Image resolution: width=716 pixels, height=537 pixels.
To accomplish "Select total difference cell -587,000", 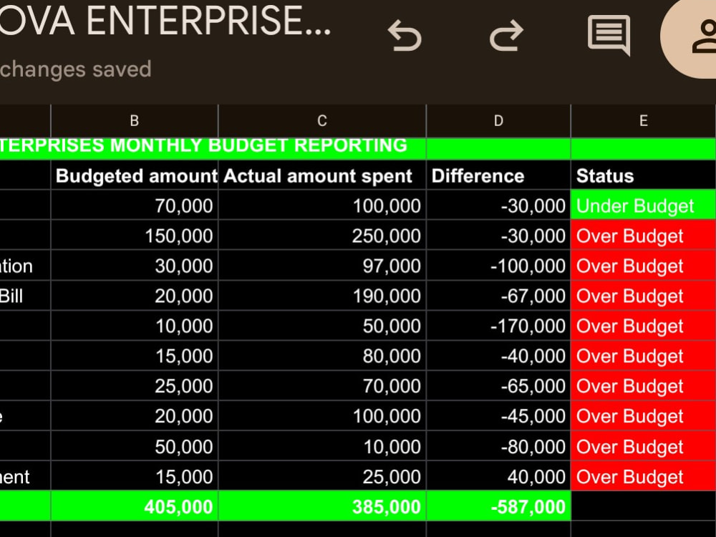I will pyautogui.click(x=498, y=506).
